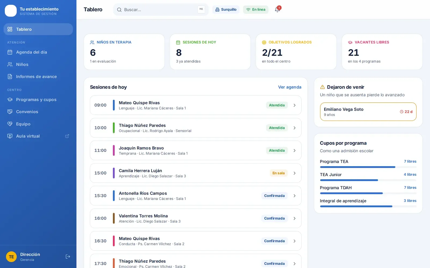Click the search magnifier icon

tap(119, 10)
